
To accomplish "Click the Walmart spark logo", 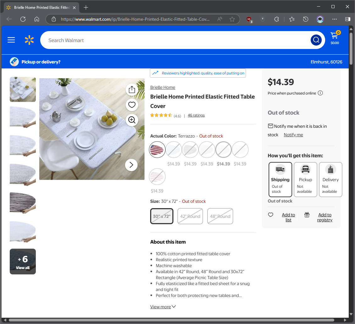I will click(x=29, y=40).
